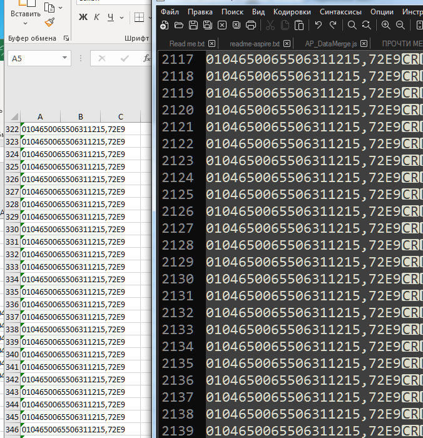Zoom out of the editor text
This screenshot has width=423, height=438.
click(400, 26)
